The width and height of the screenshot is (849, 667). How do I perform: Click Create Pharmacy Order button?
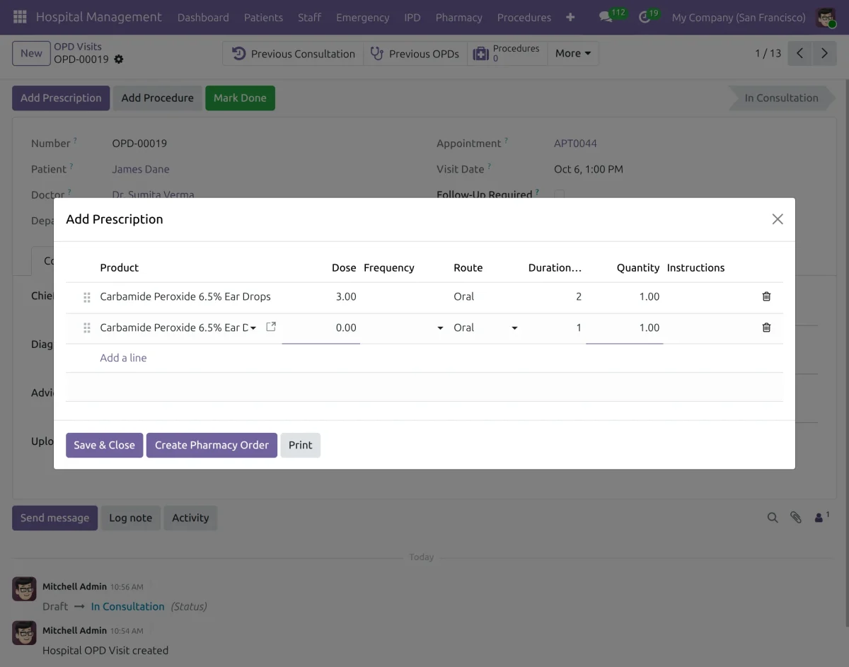pos(212,445)
